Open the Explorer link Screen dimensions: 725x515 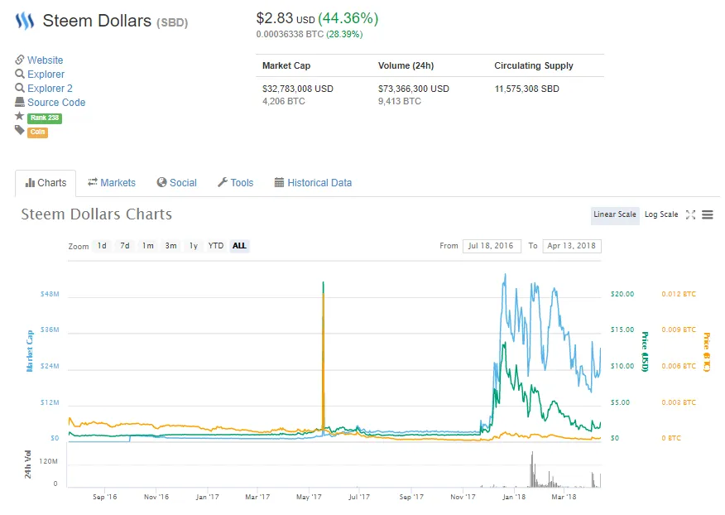tap(46, 74)
